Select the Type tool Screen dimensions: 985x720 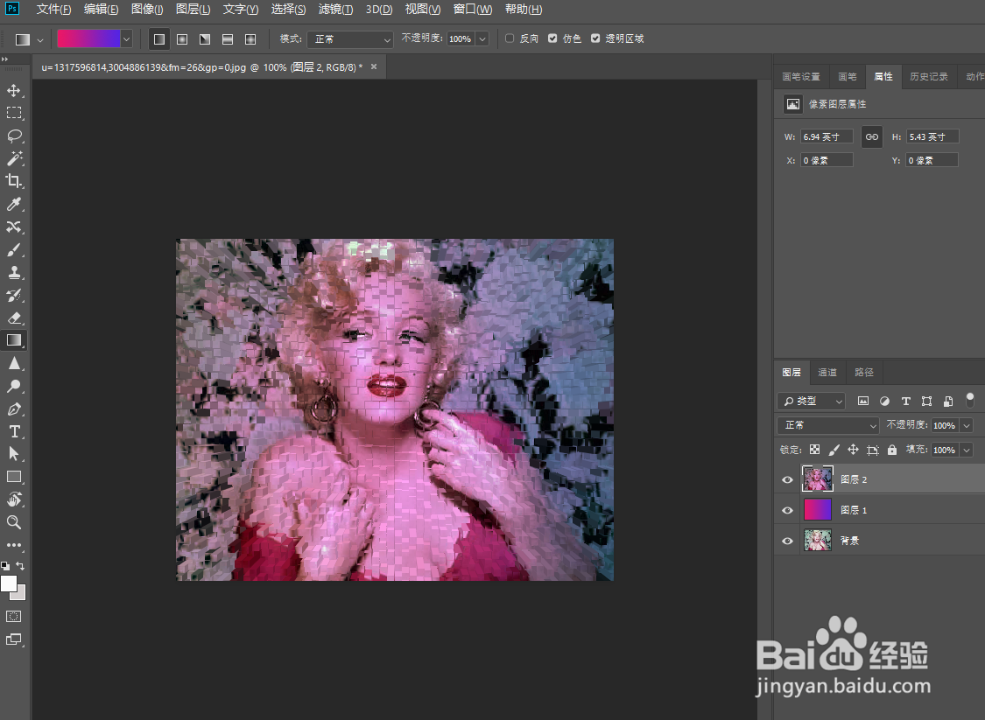pos(14,432)
